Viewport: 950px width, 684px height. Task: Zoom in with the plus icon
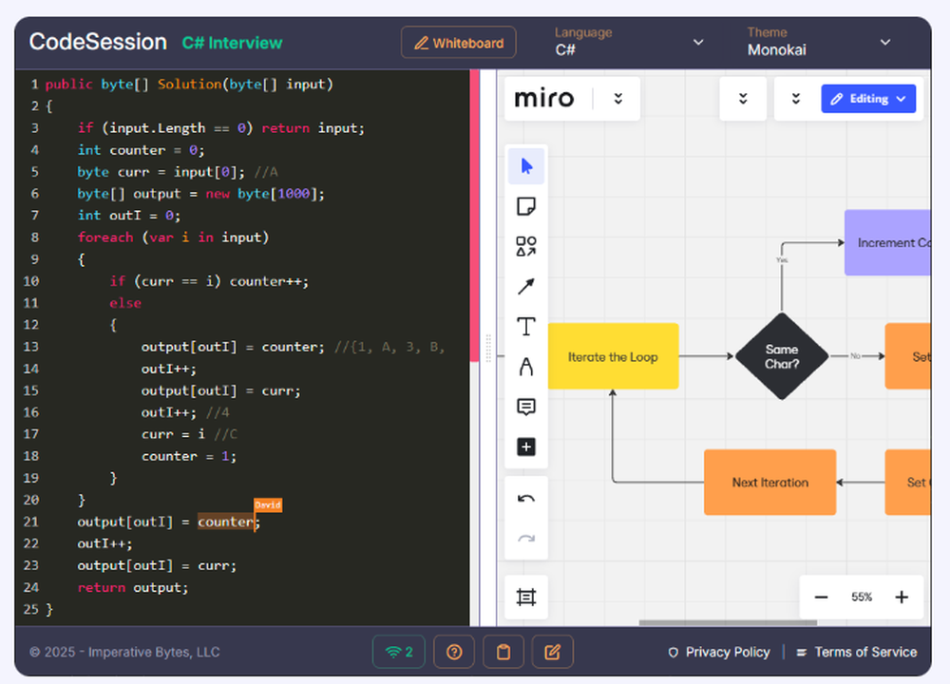[902, 598]
